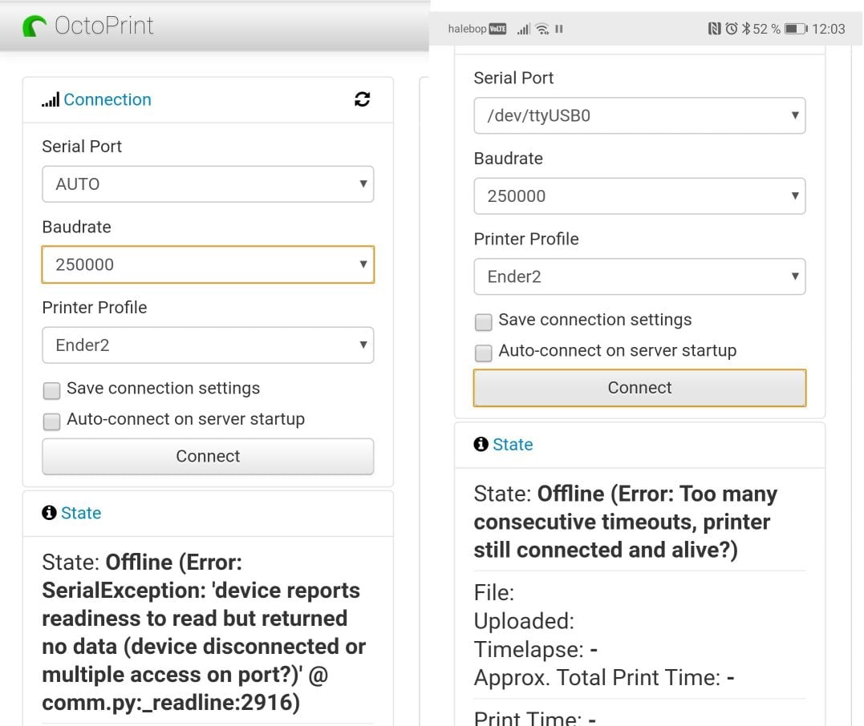Tap the WiFi status bar icon
The height and width of the screenshot is (726, 864).
click(543, 29)
